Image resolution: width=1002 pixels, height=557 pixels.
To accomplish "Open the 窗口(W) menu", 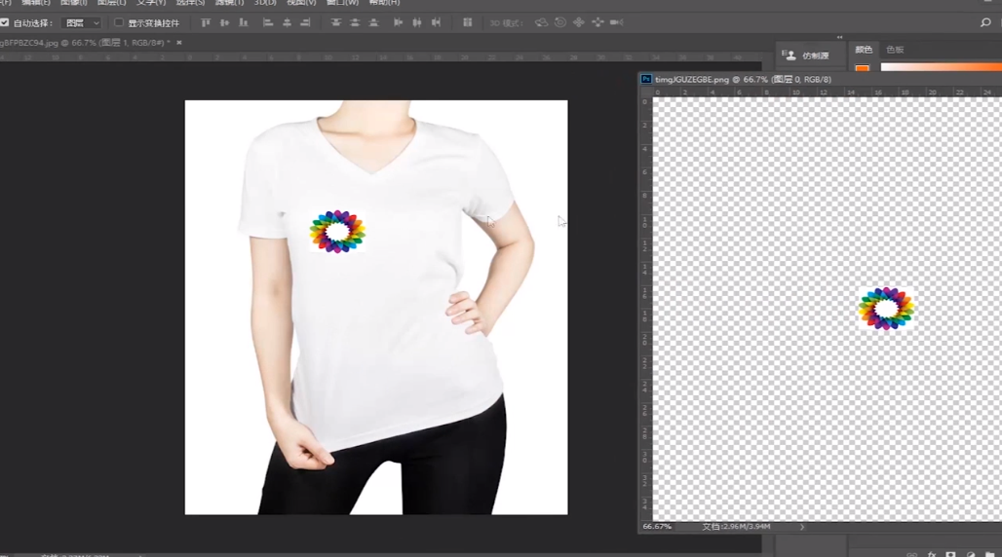I will coord(342,3).
